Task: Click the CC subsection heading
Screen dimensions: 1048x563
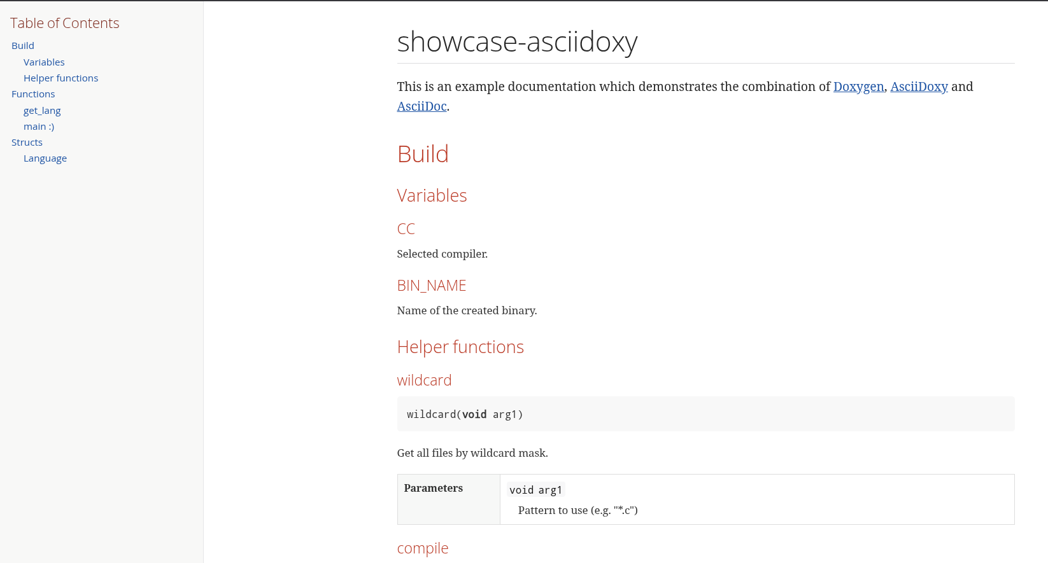Action: coord(406,228)
